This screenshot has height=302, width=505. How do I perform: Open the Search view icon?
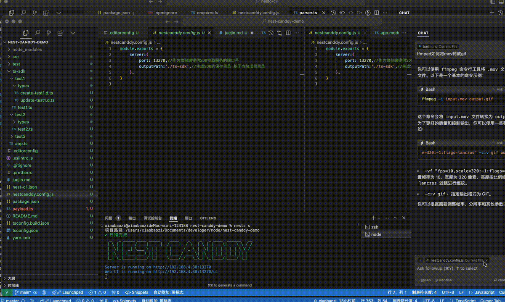(x=37, y=32)
